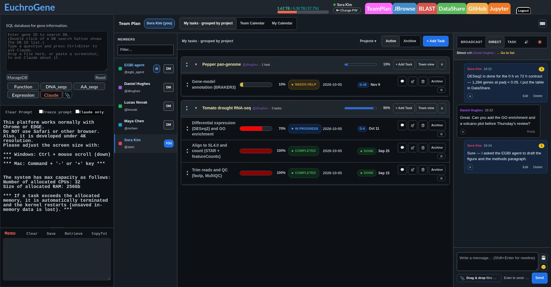Viewport: 551px width, 287px height.
Task: Delete the Differential expression task via trash icon
Action: pyautogui.click(x=423, y=125)
